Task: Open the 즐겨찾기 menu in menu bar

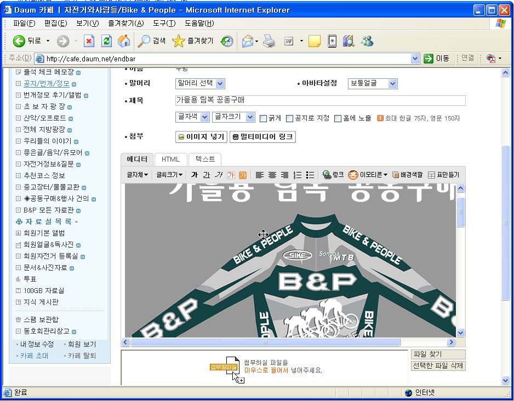Action: click(x=126, y=23)
